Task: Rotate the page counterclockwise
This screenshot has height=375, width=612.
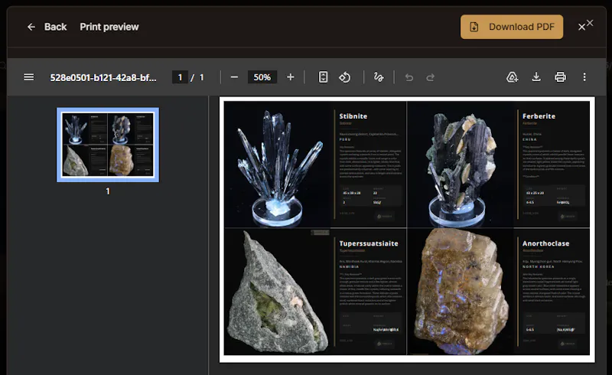Action: [x=345, y=77]
